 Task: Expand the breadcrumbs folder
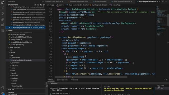(17, 86)
